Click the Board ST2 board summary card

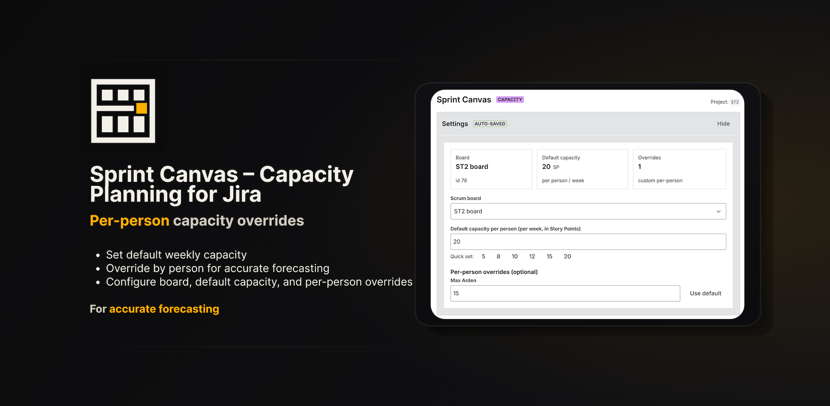coord(491,169)
